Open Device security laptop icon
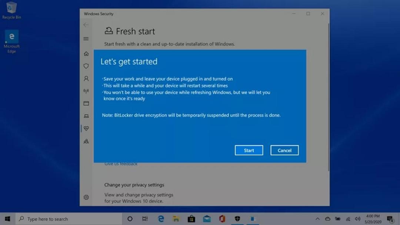Viewport: 400px width, 225px height. tap(86, 116)
